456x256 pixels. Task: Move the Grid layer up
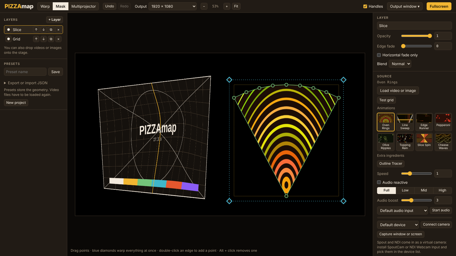[x=36, y=39]
